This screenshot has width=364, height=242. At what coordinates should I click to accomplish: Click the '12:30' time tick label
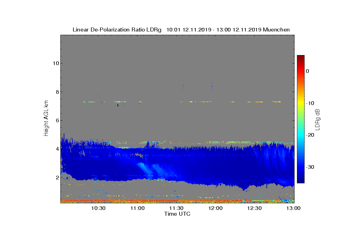pos(254,208)
